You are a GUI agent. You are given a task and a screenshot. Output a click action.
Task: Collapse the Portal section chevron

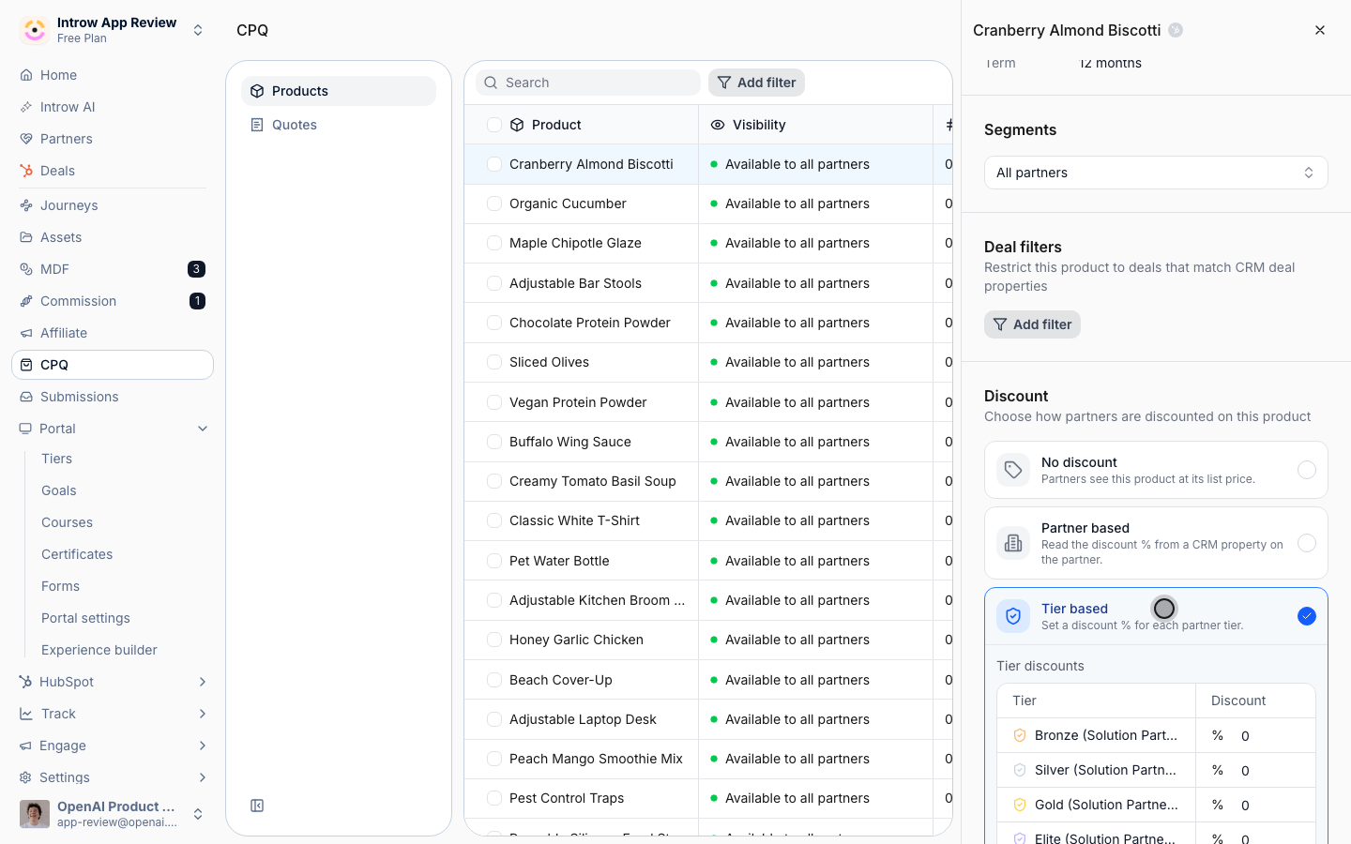click(x=203, y=429)
